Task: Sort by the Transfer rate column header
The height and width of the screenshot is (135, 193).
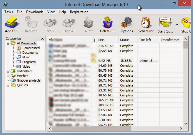Action: tap(171, 40)
